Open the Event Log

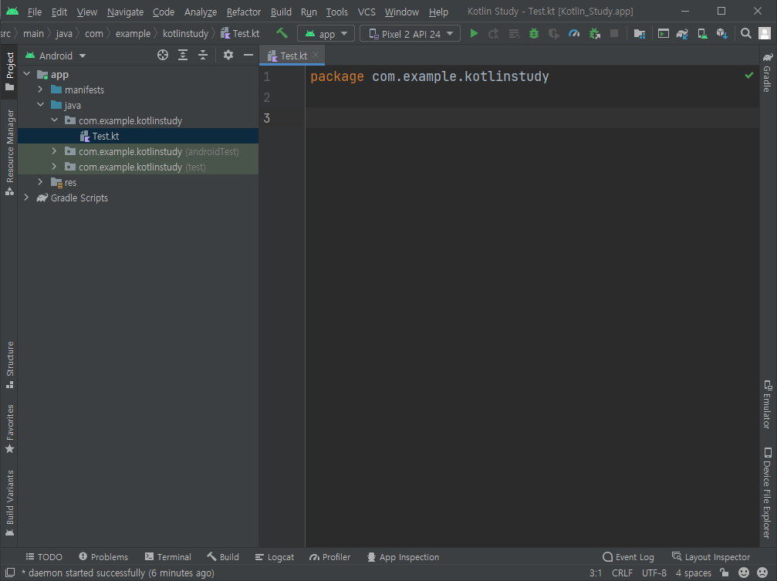(x=628, y=557)
